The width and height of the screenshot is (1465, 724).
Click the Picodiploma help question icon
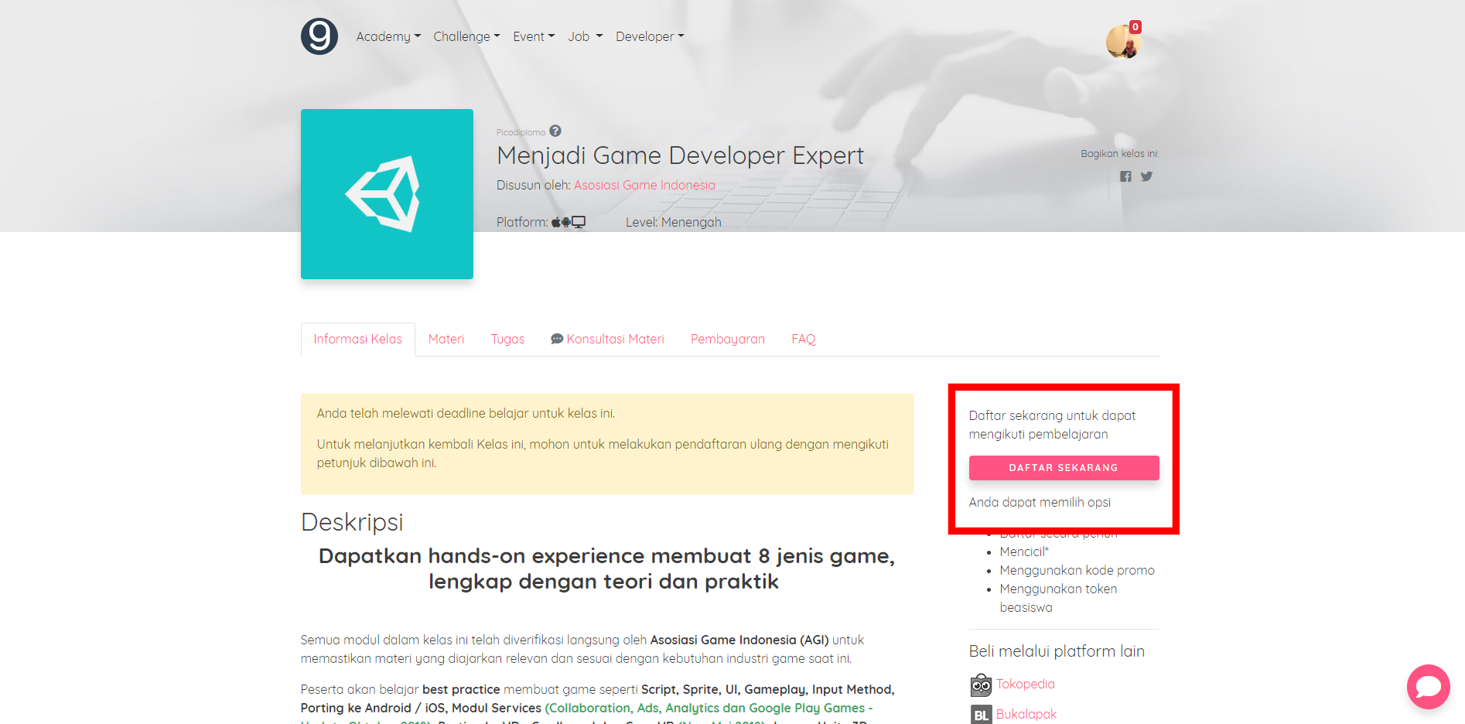pyautogui.click(x=555, y=131)
